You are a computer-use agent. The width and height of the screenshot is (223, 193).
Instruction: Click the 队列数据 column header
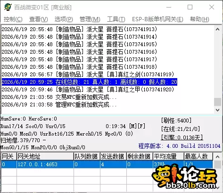pos(87,156)
